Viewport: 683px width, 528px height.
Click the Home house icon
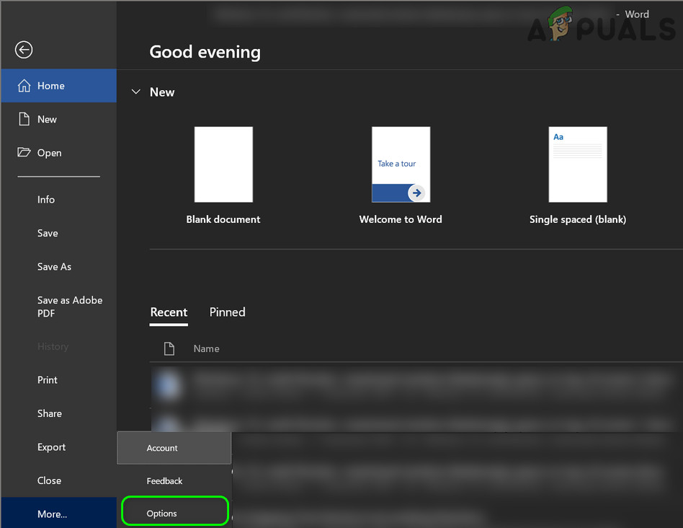pyautogui.click(x=24, y=85)
